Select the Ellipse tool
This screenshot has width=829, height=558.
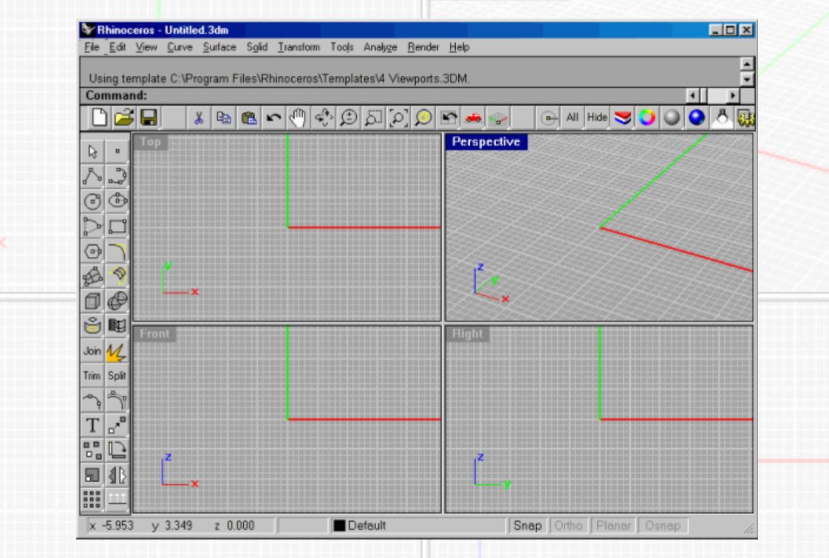click(117, 201)
